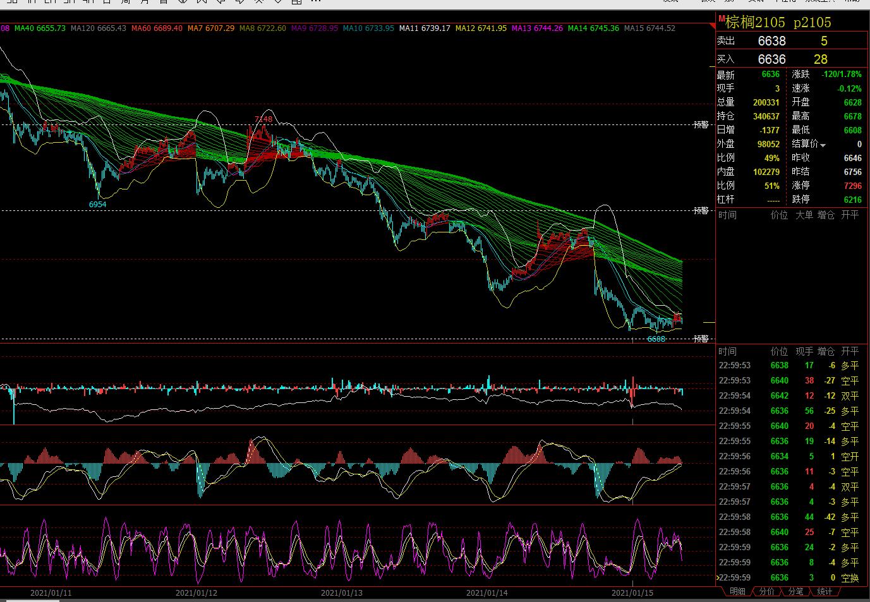Select the MA9 6728.95 indicator label
The width and height of the screenshot is (870, 602).
314,28
